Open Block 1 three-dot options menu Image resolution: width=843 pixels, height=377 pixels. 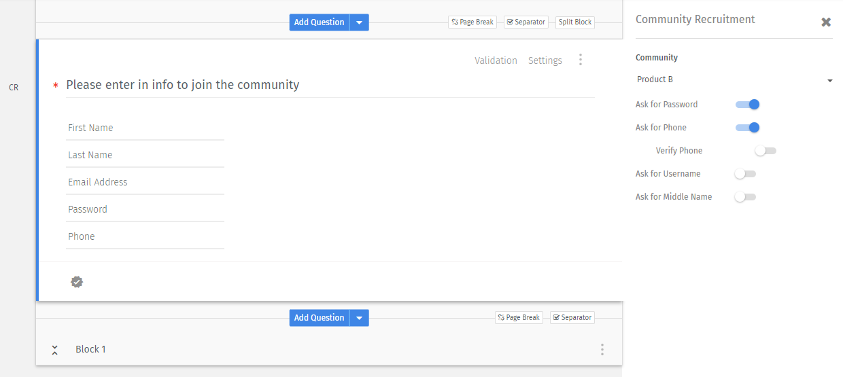point(602,349)
